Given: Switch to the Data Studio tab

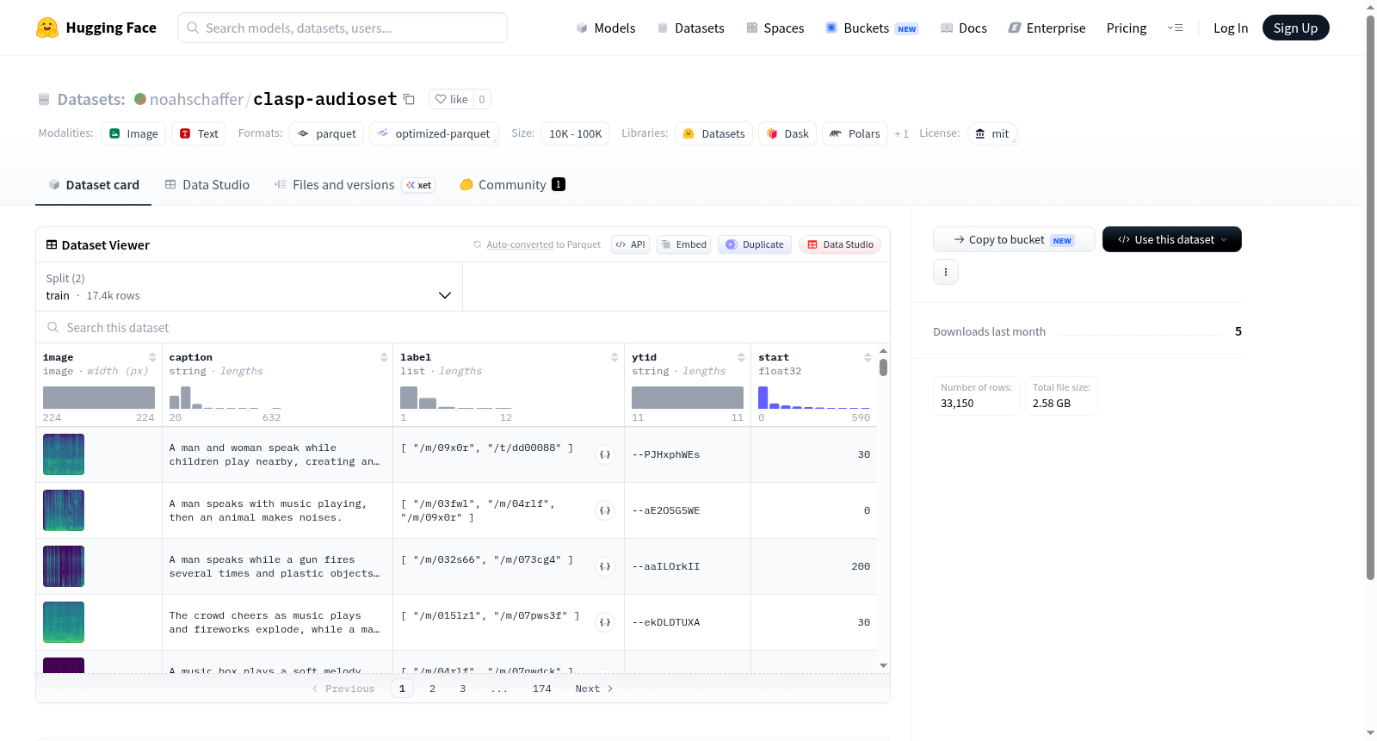Looking at the screenshot, I should coord(207,185).
